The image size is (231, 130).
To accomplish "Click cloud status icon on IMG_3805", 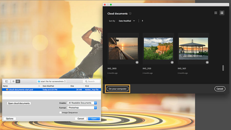I will click(x=137, y=62).
